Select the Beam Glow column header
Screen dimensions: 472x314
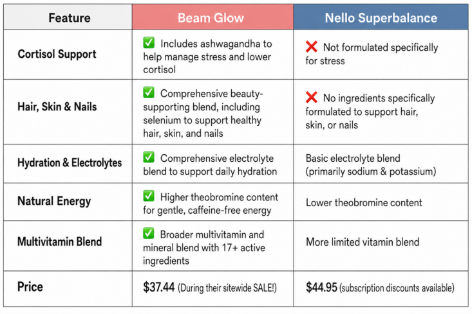click(x=212, y=17)
